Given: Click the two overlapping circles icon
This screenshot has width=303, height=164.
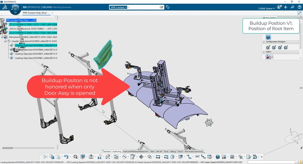Looking at the screenshot, I should click(150, 157).
